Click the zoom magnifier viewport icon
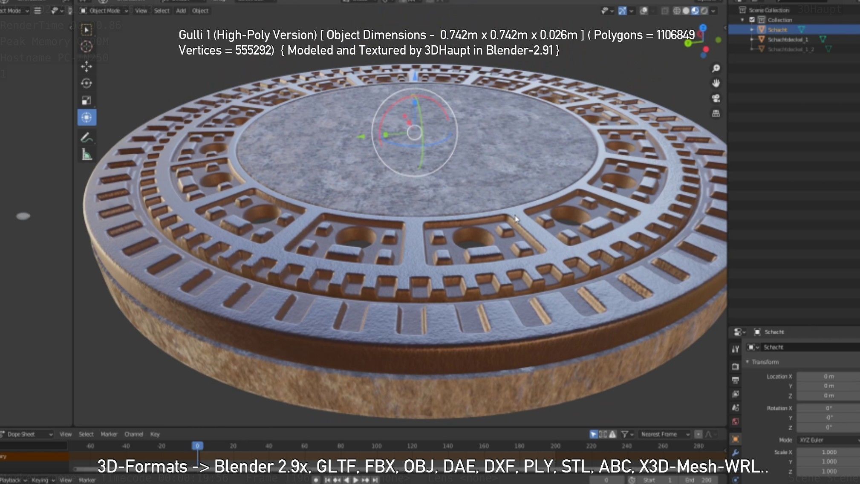 pyautogui.click(x=716, y=68)
